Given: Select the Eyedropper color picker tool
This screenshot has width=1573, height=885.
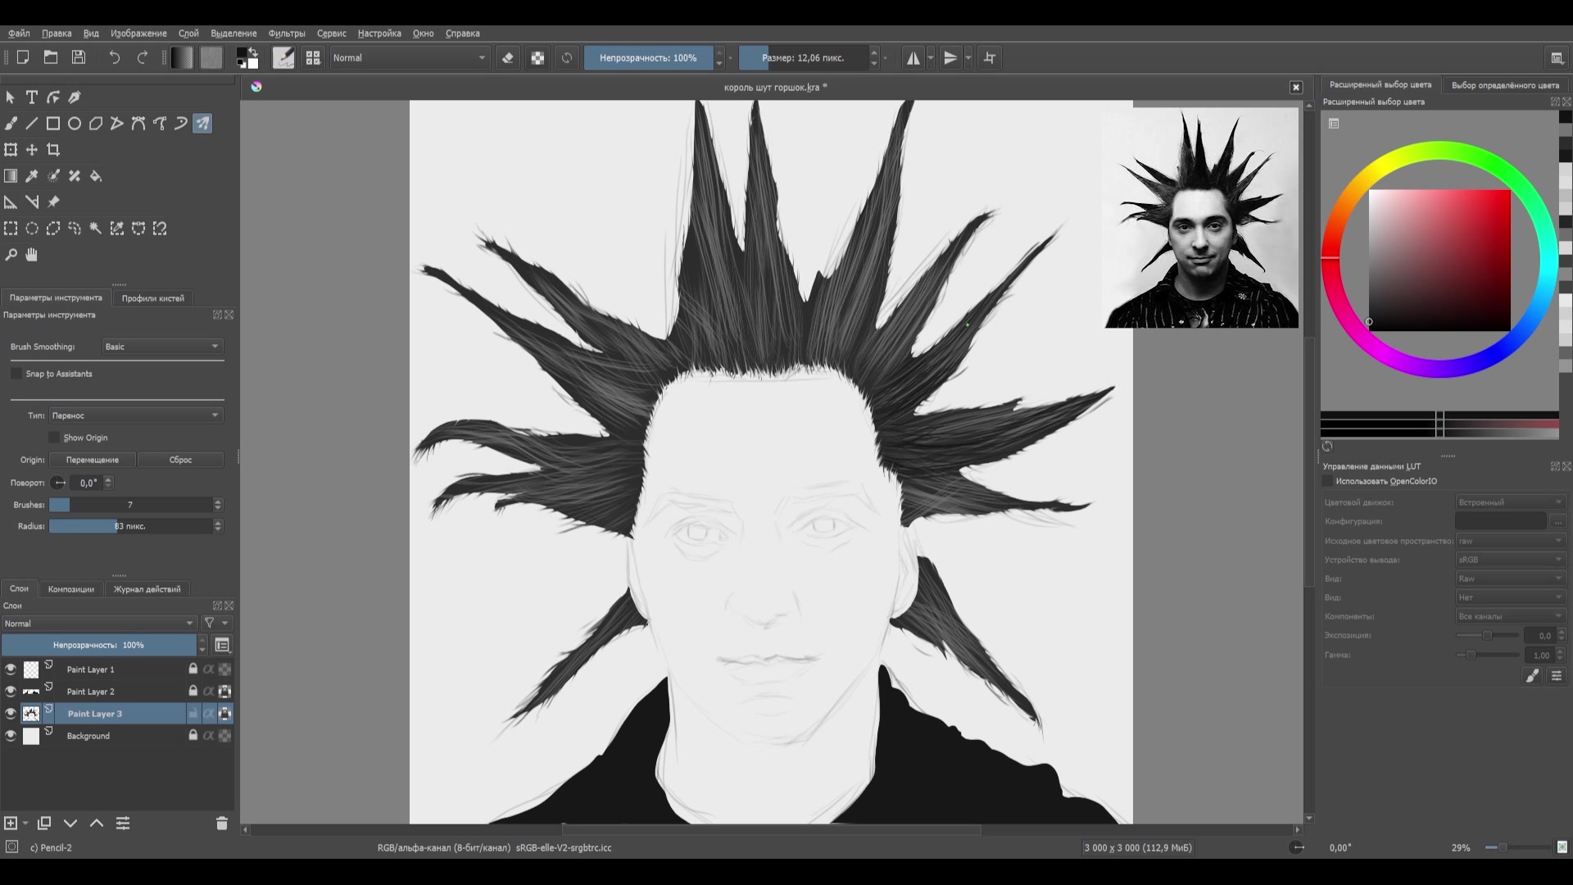Looking at the screenshot, I should [x=31, y=176].
